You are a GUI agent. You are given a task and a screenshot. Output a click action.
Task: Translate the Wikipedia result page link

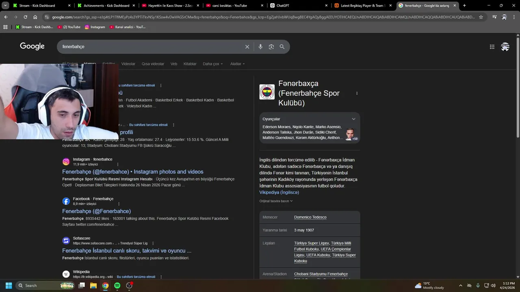pos(136,277)
